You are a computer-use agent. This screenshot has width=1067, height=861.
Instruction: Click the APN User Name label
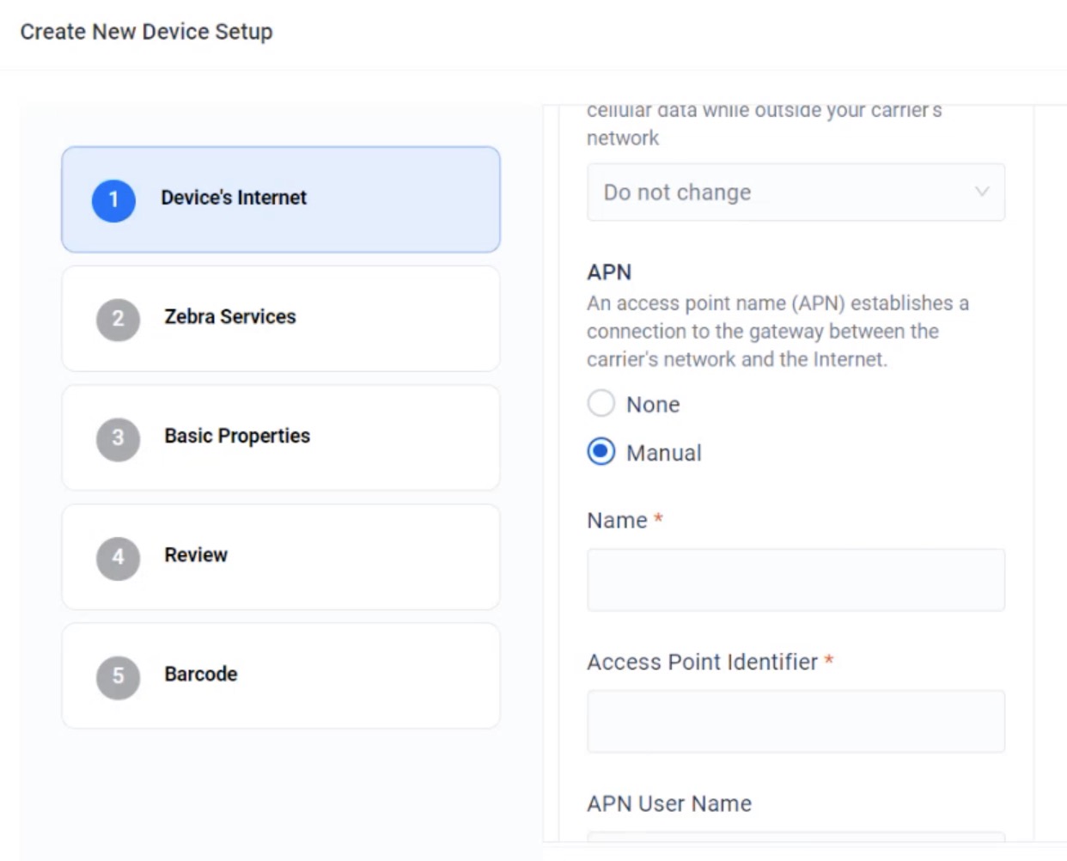[x=669, y=803]
